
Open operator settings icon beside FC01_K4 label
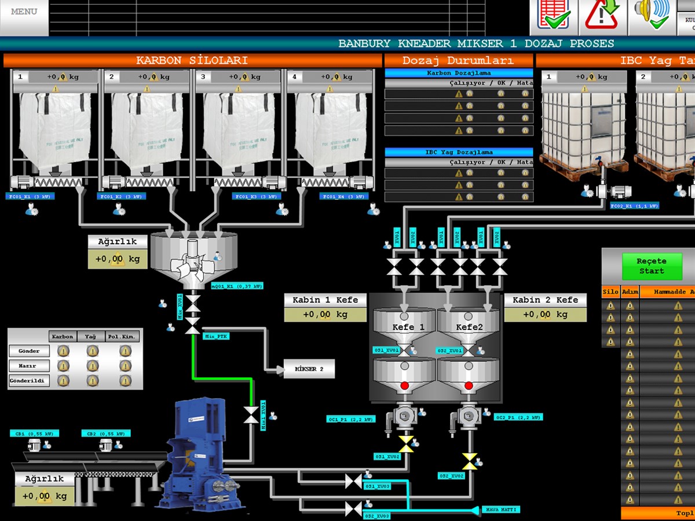coord(373,210)
